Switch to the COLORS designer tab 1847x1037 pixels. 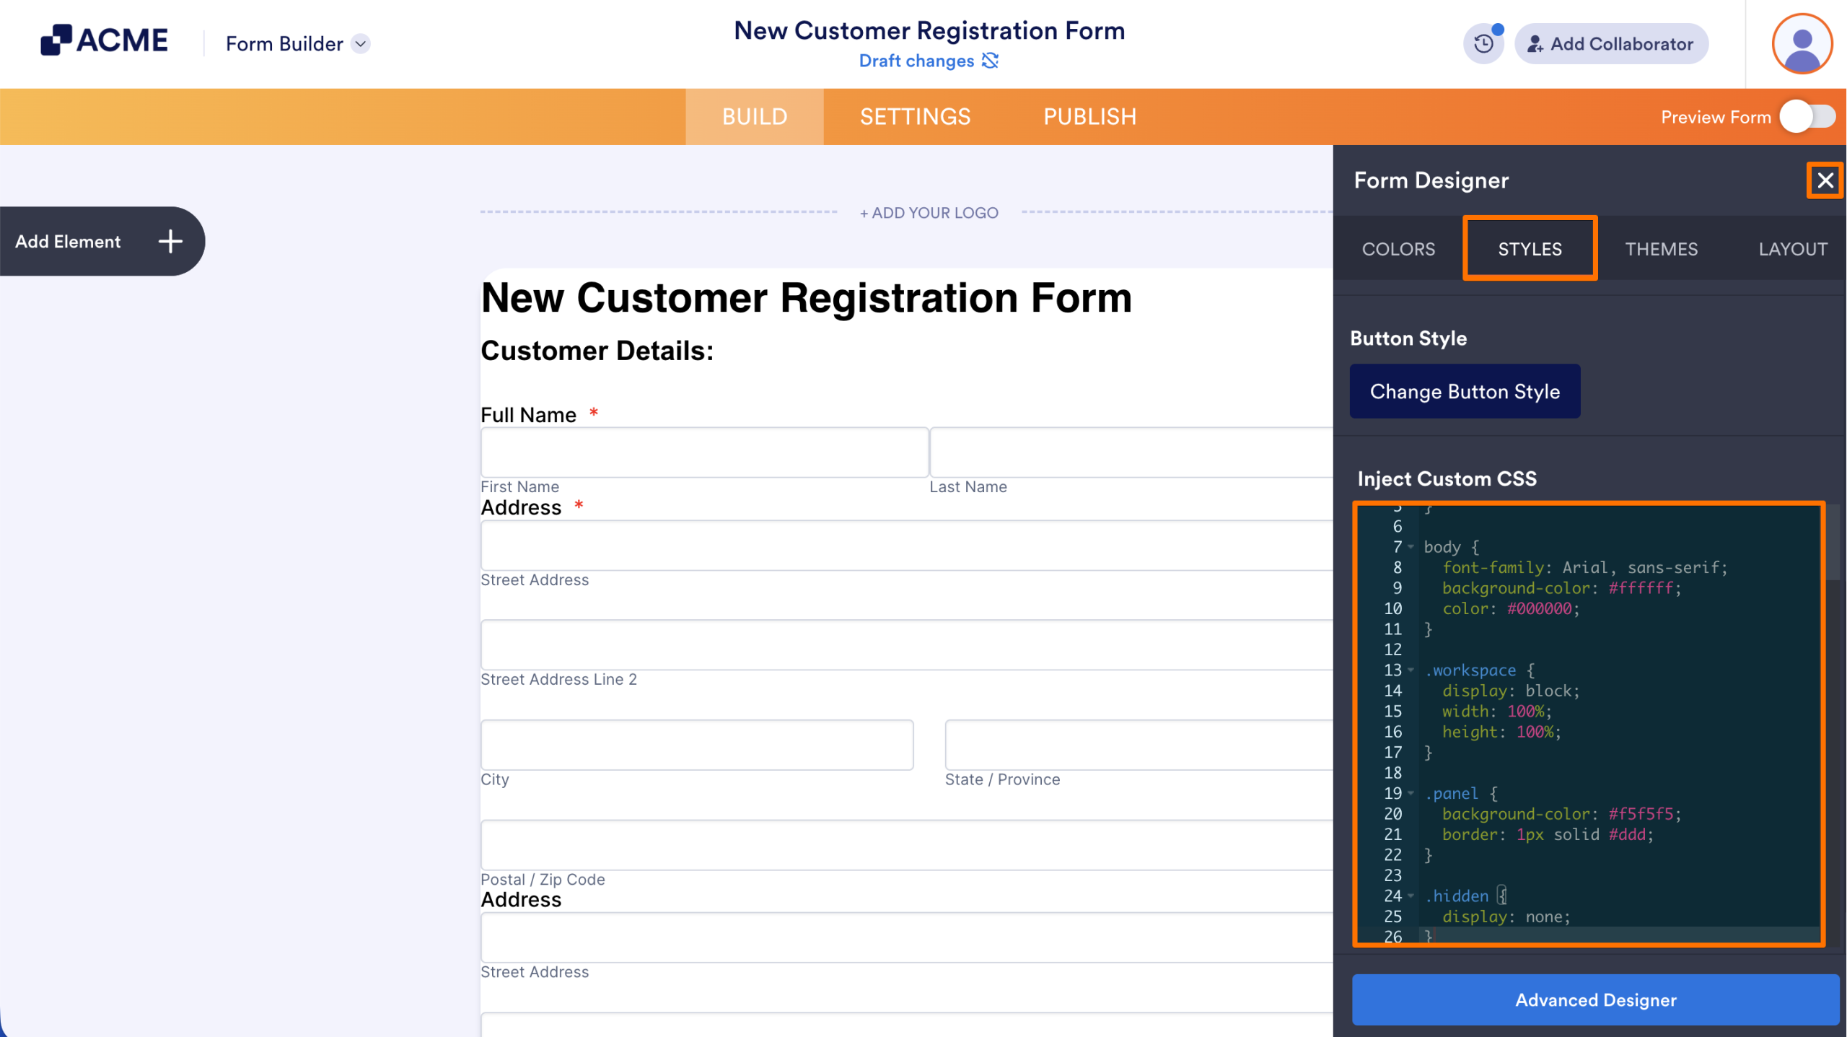(1398, 249)
